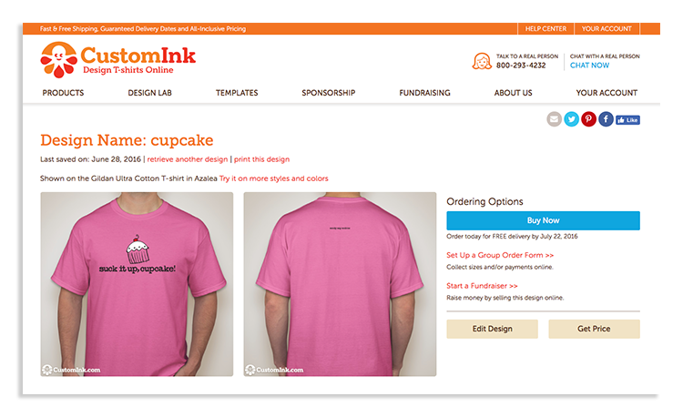Pin design with the Pinterest icon
This screenshot has width=683, height=417.
point(588,119)
